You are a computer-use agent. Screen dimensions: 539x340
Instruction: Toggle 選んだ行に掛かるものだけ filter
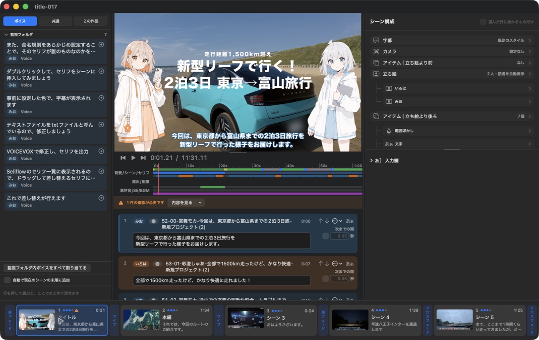coord(483,22)
